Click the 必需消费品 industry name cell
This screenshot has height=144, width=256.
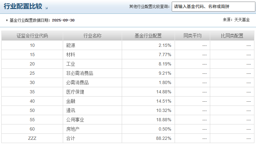(x=92, y=82)
